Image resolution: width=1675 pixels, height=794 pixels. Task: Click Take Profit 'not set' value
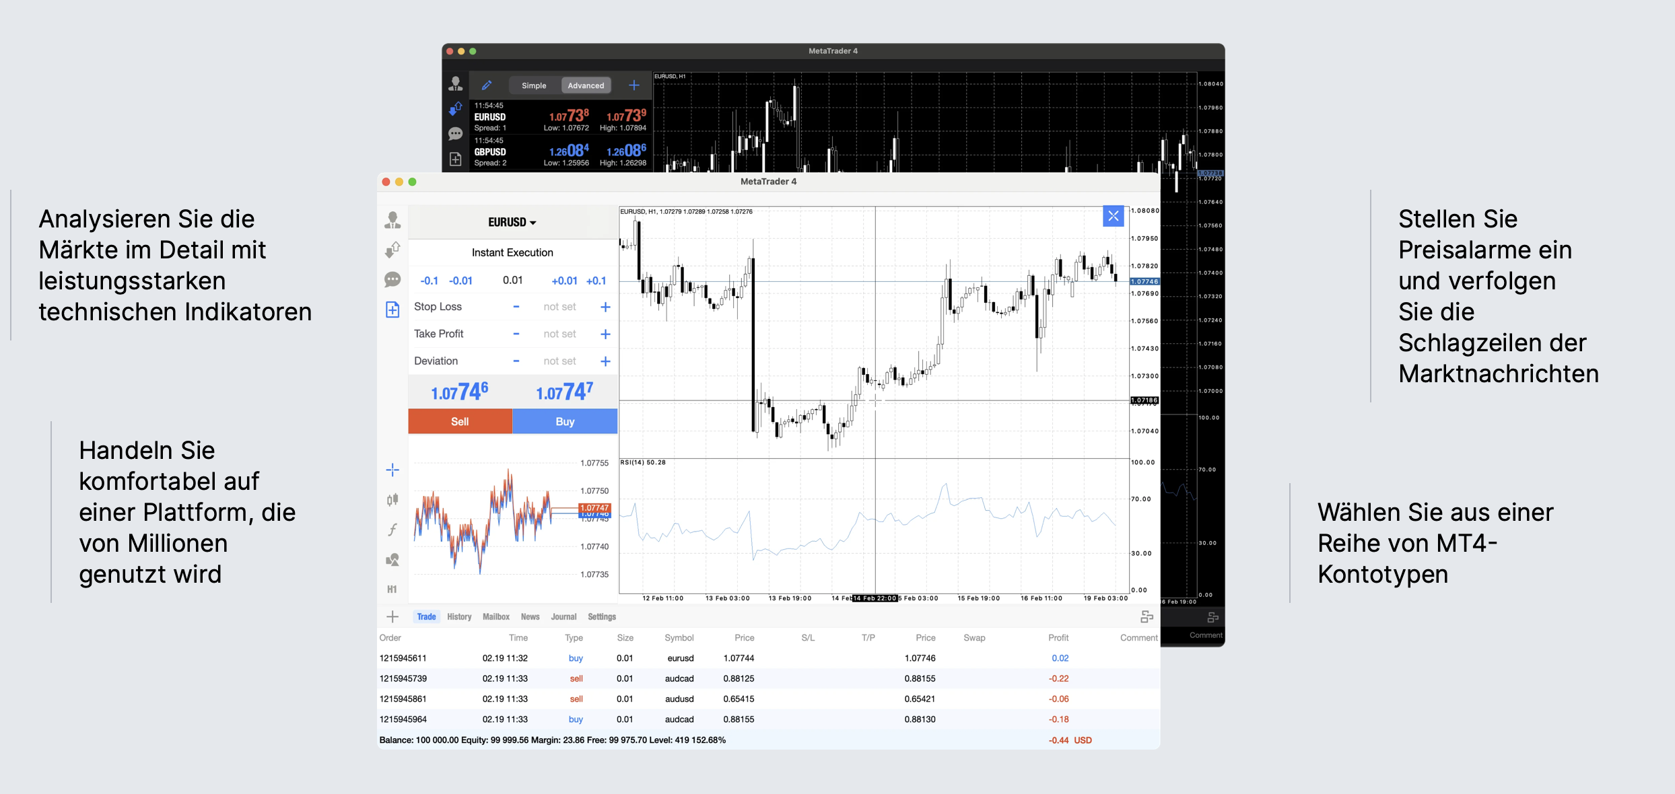tap(559, 334)
